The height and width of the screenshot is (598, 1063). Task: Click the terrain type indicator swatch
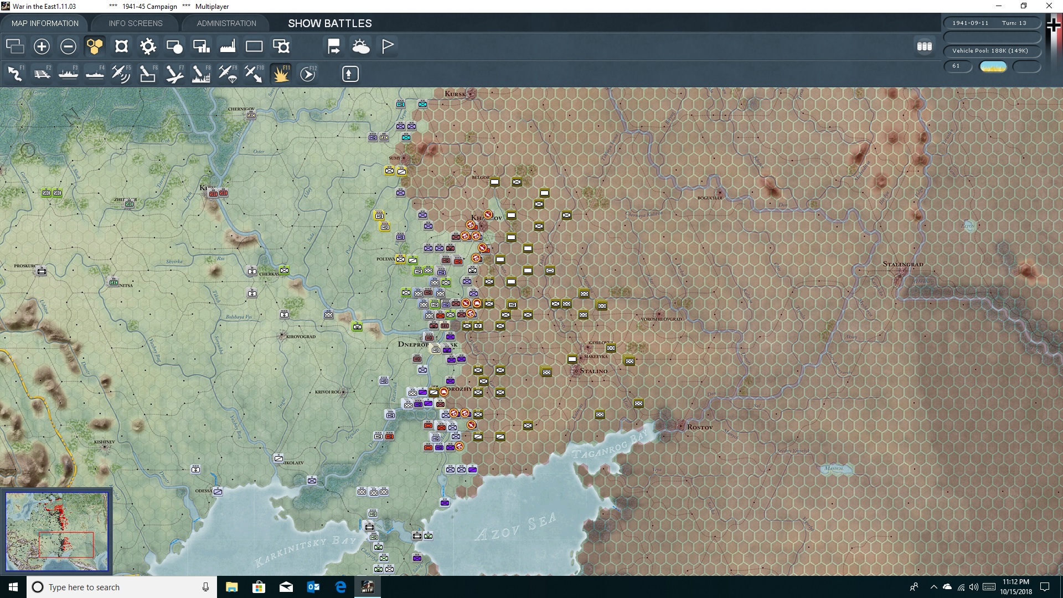pyautogui.click(x=994, y=66)
